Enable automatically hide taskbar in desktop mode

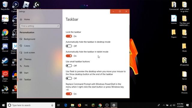(x=69, y=46)
